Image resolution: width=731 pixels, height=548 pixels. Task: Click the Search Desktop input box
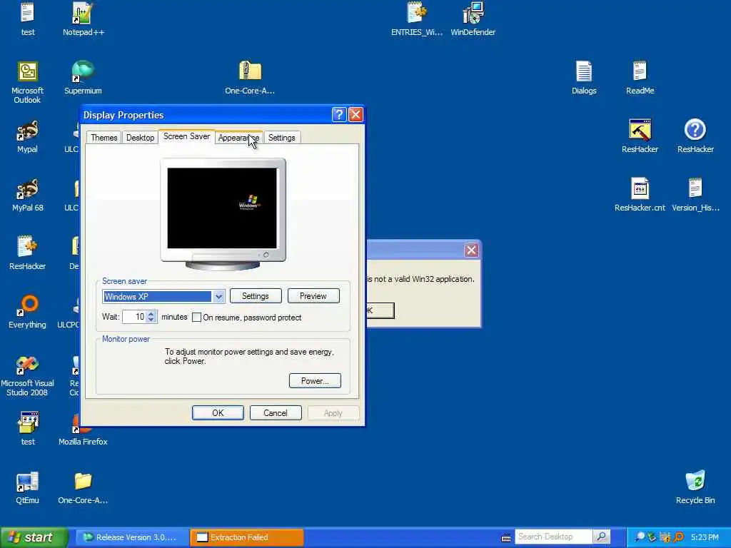click(554, 537)
